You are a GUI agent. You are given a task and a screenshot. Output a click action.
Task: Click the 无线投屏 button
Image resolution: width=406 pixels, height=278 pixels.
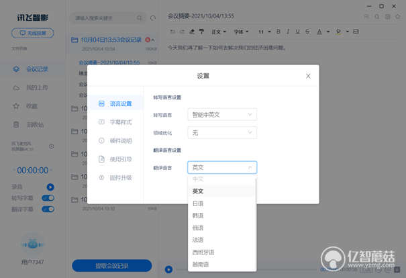(x=33, y=33)
